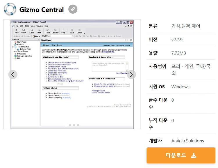The image size is (218, 168).
Task: Click the 금주 다운수 label
Action: coord(158,103)
